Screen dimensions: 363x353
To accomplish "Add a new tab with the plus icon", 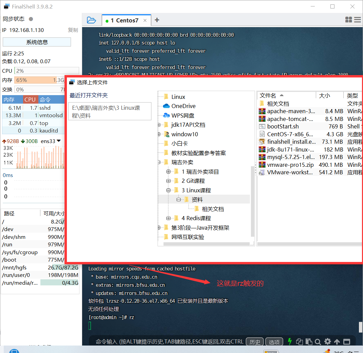I will click(x=157, y=20).
